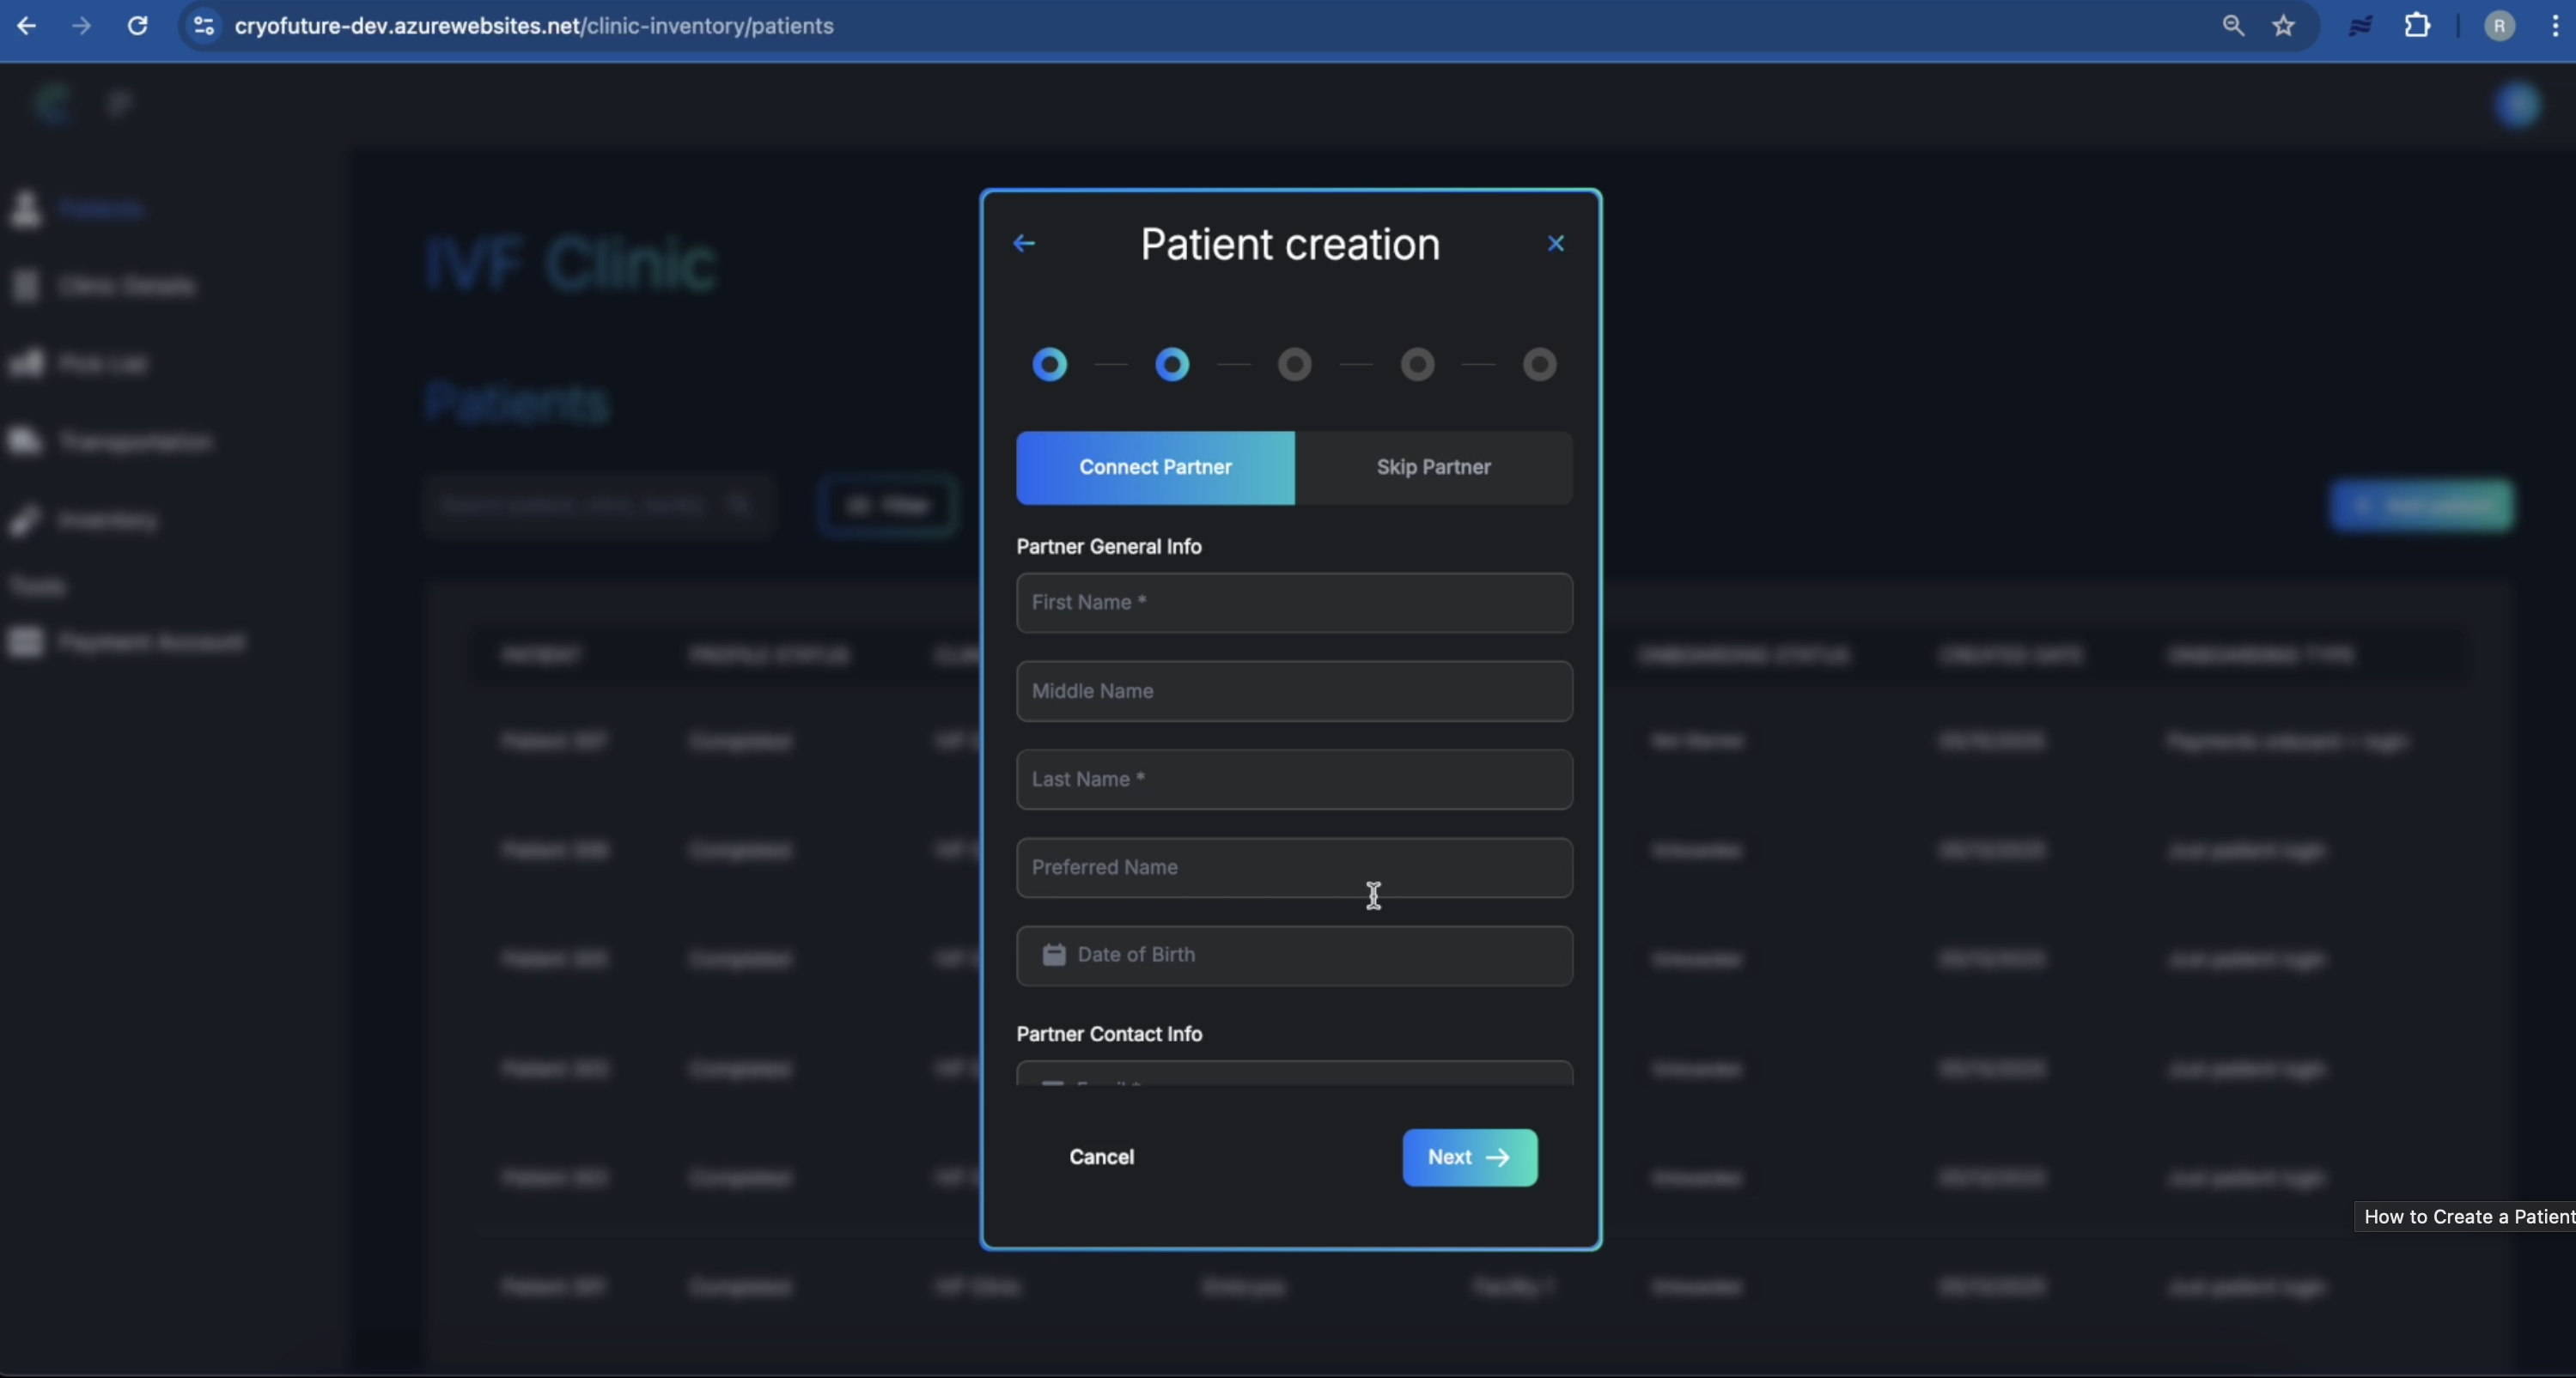Cancel the Patient creation dialog

pos(1102,1157)
